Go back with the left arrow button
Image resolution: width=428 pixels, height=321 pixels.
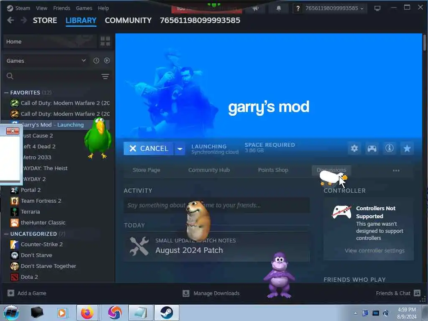10,20
